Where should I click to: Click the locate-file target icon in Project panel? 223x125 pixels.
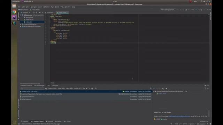[x=33, y=12]
